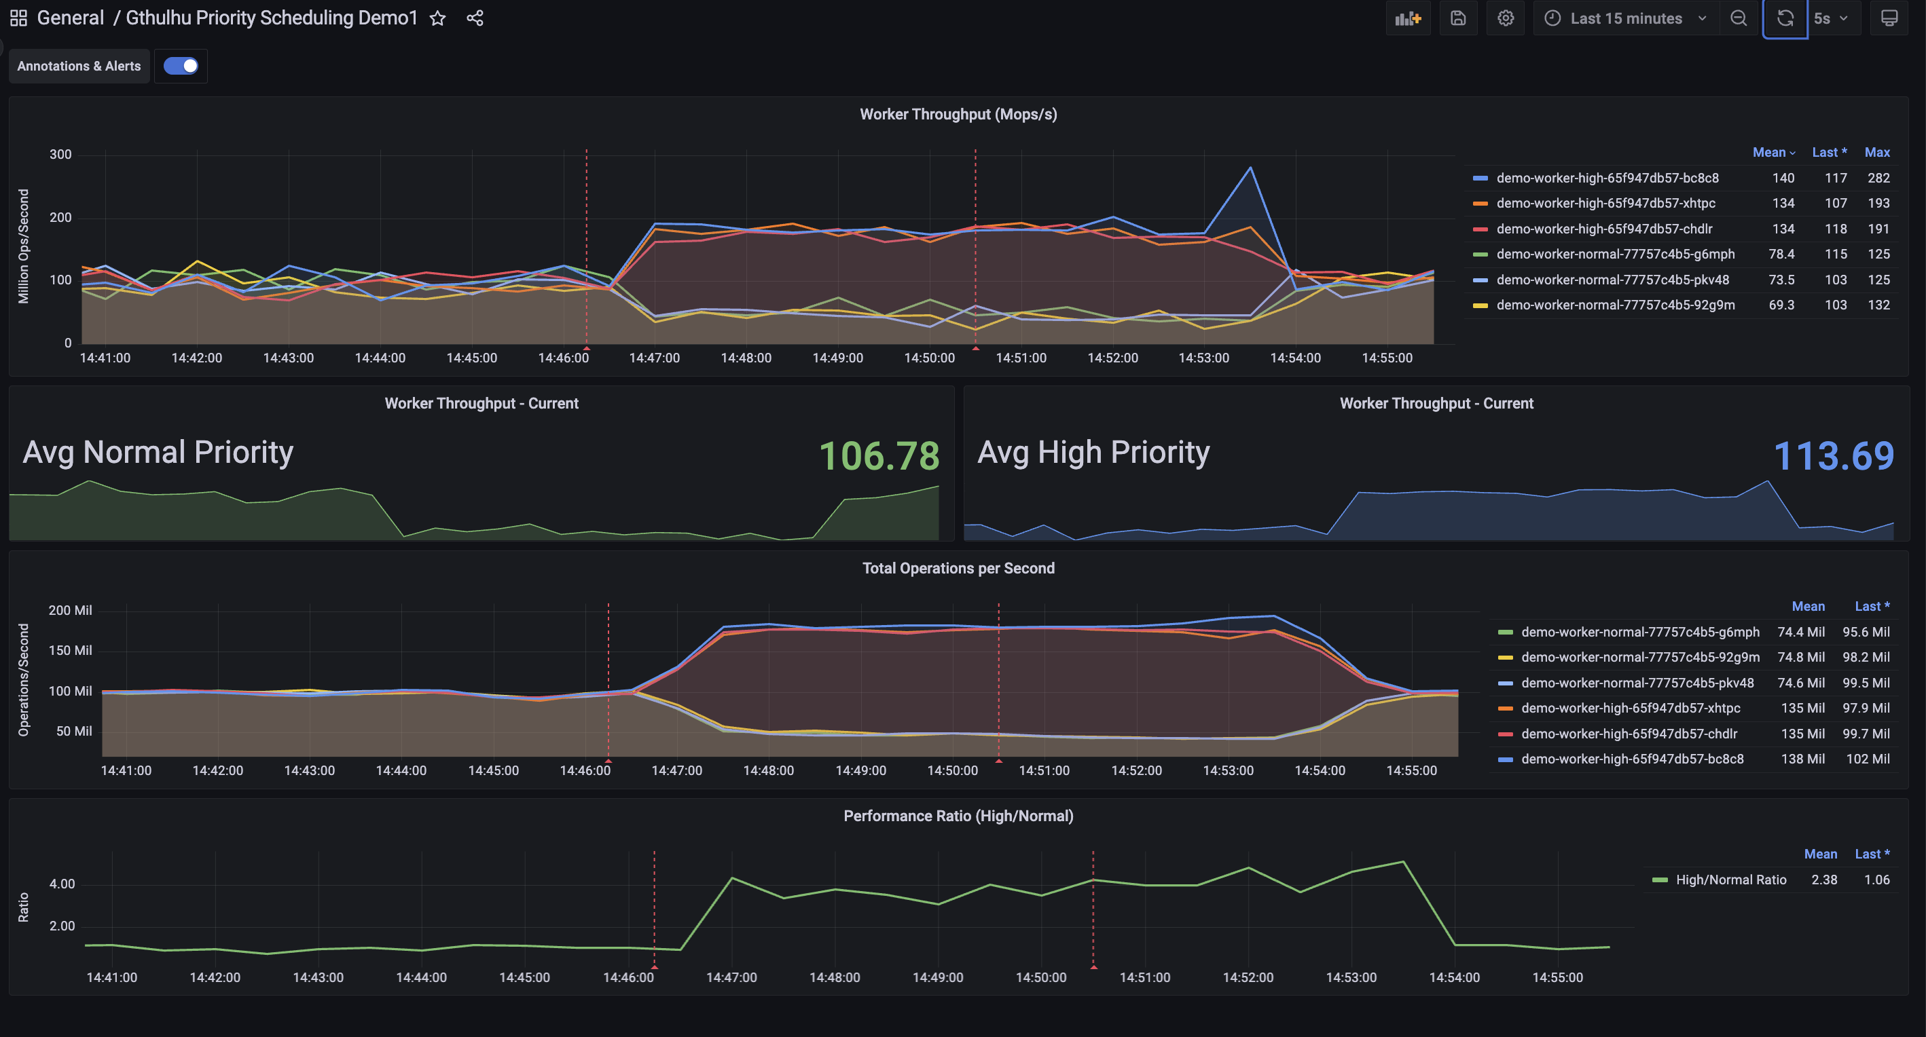This screenshot has height=1037, width=1926.
Task: Toggle Annotations & Alerts switch
Action: (x=181, y=66)
